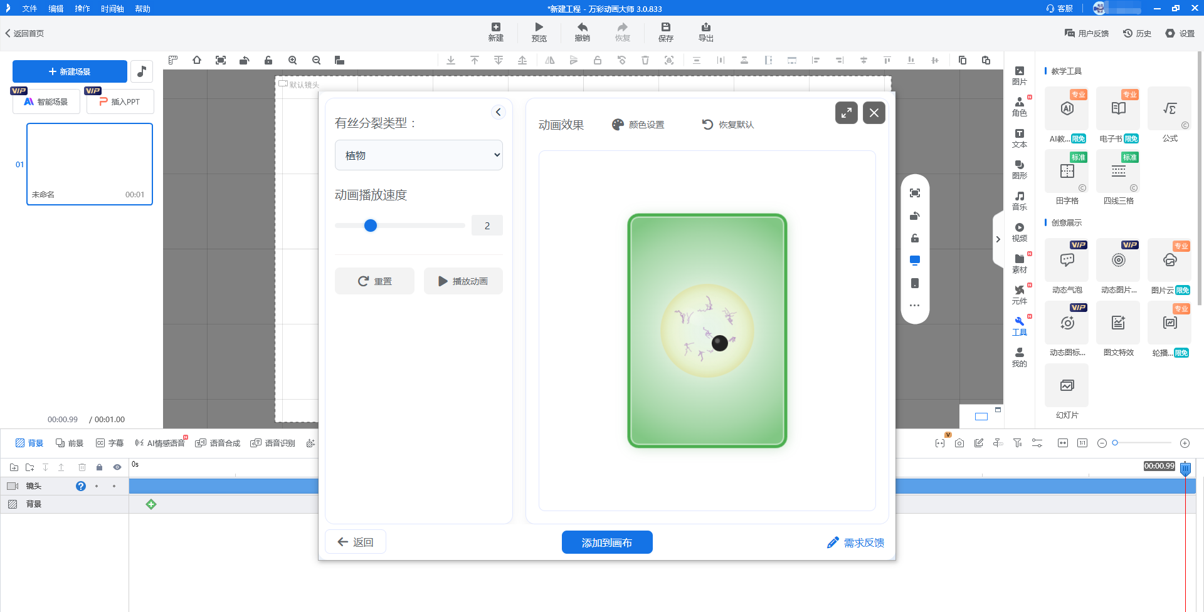
Task: Expand animation preview to fullscreen
Action: point(846,113)
